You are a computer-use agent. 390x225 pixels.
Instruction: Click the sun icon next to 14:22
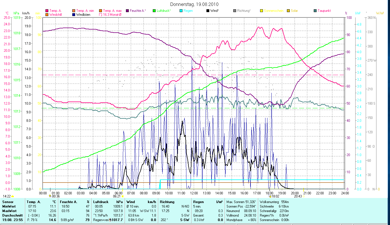pos(13,196)
